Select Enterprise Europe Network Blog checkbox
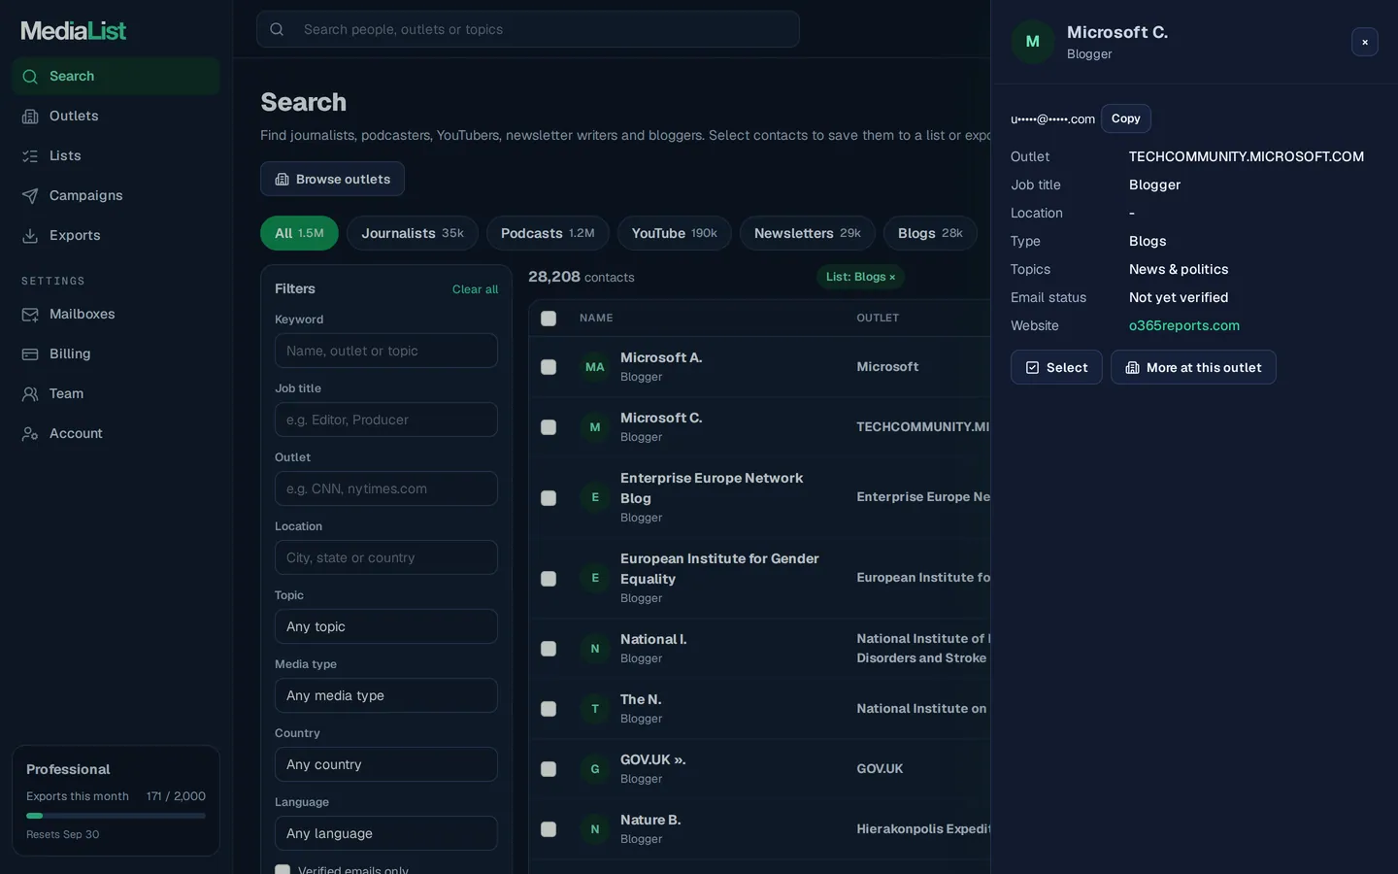The height and width of the screenshot is (874, 1398). [549, 498]
